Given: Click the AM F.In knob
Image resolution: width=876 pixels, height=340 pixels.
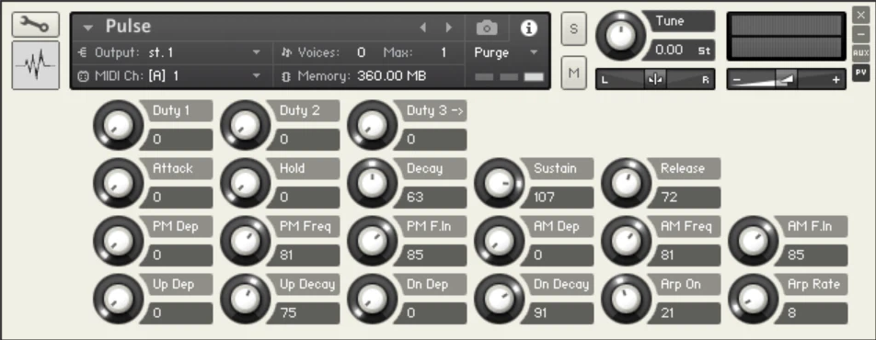Looking at the screenshot, I should [753, 241].
